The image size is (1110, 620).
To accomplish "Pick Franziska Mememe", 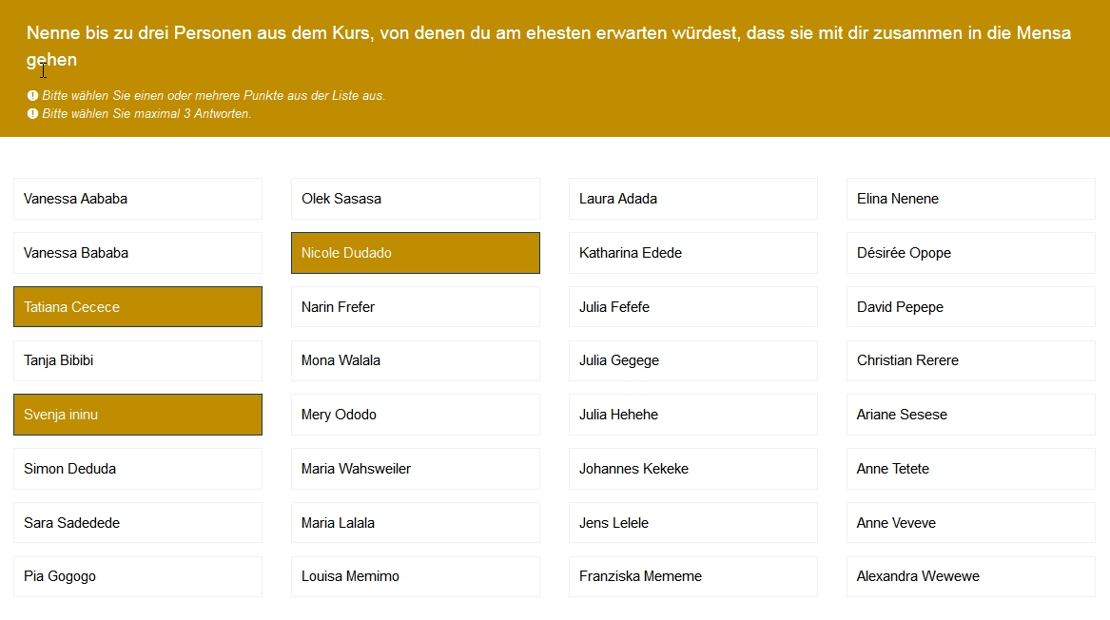I will [693, 576].
